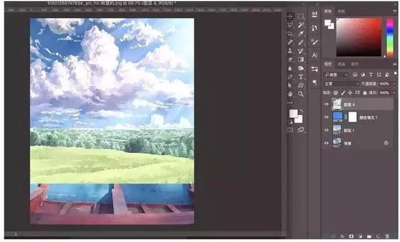Expand the layer opacity 100% dropdown
The height and width of the screenshot is (242, 400).
pyautogui.click(x=394, y=84)
